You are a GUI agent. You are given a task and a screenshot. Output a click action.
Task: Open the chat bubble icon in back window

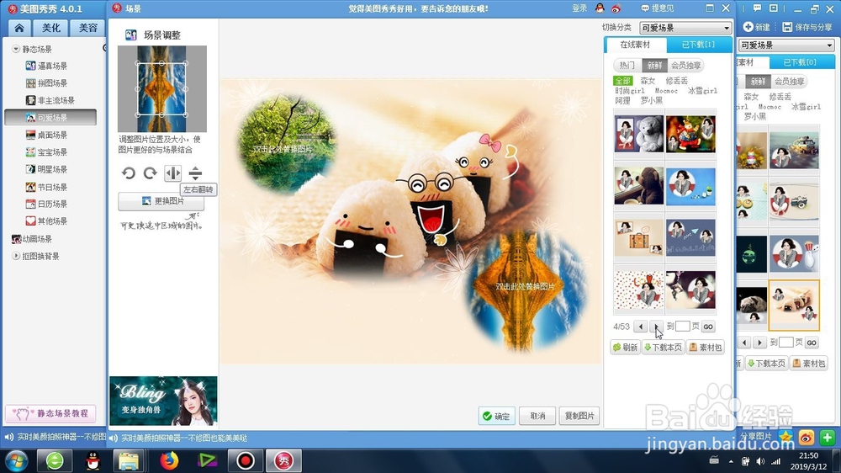click(757, 8)
